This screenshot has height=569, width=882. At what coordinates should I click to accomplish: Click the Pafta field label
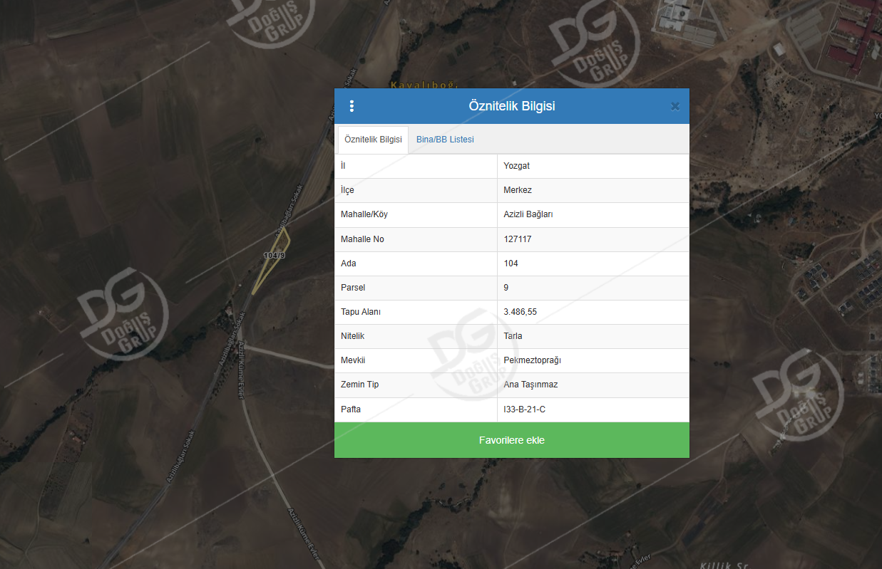351,409
